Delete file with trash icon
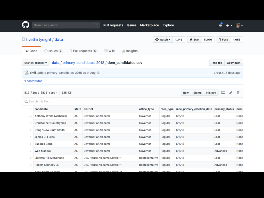264x198 pixels. point(238,93)
